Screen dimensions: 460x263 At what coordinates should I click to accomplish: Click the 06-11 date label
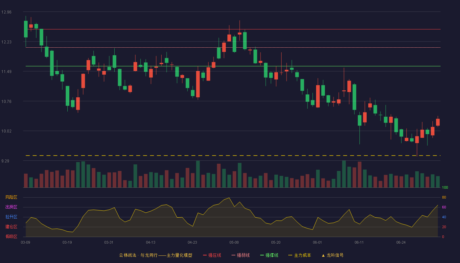pyautogui.click(x=359, y=242)
